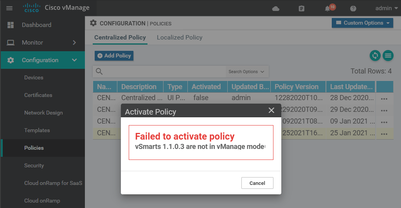Click the Monitor laptop icon
401x208 pixels.
pyautogui.click(x=11, y=42)
